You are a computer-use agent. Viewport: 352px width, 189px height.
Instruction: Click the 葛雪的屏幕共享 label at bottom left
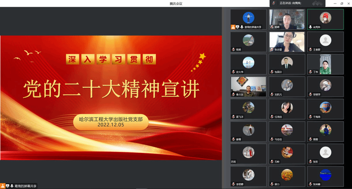(x=26, y=186)
